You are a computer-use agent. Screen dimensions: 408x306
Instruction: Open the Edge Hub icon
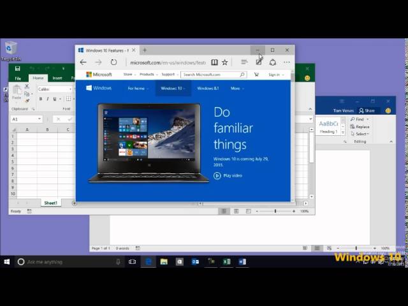click(x=244, y=62)
